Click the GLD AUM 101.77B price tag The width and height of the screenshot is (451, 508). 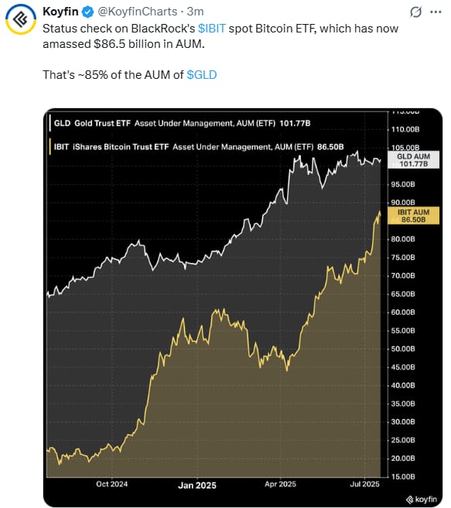414,160
